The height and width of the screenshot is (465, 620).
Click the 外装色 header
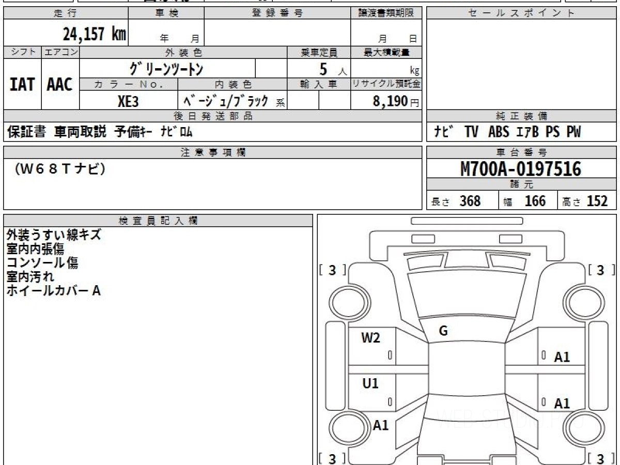pyautogui.click(x=183, y=52)
